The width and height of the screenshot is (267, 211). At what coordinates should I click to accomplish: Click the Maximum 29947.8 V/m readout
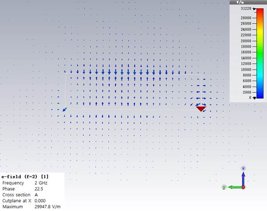(31, 207)
